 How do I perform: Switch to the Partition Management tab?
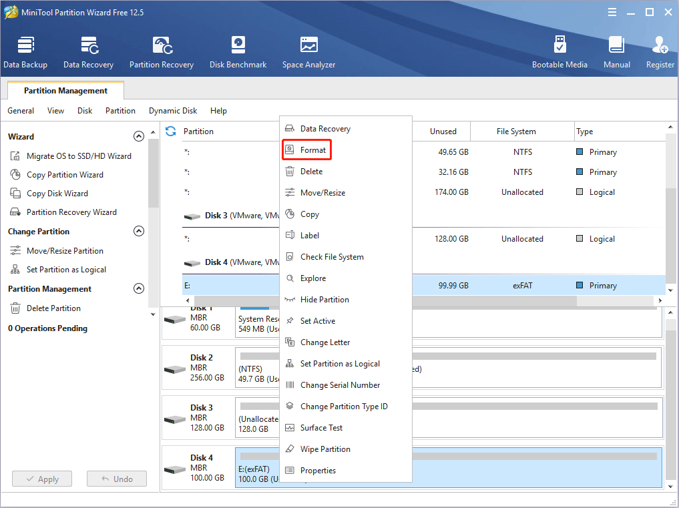coord(66,91)
